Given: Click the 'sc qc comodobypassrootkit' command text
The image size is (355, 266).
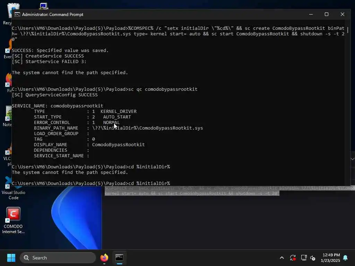Looking at the screenshot, I should click(x=163, y=89).
